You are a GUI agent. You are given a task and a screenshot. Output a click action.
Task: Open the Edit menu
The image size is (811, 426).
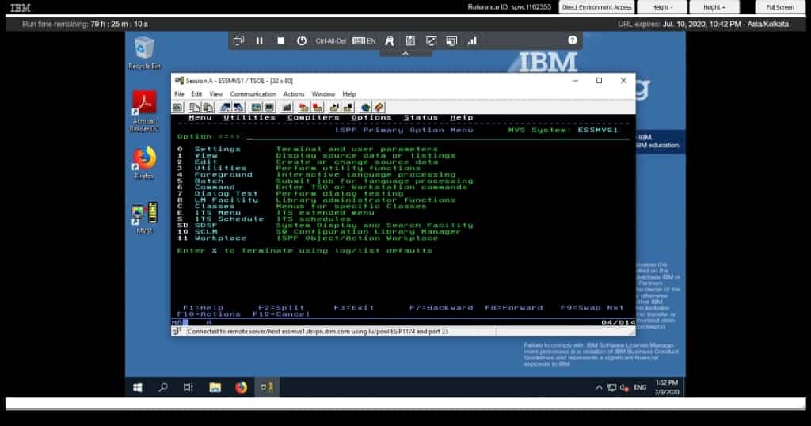196,94
